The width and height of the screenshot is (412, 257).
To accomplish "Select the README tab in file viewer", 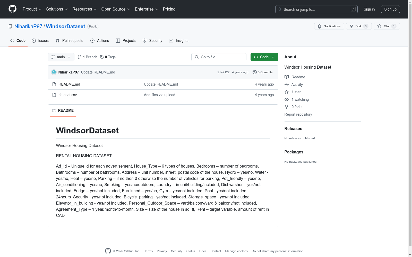I will pyautogui.click(x=63, y=111).
